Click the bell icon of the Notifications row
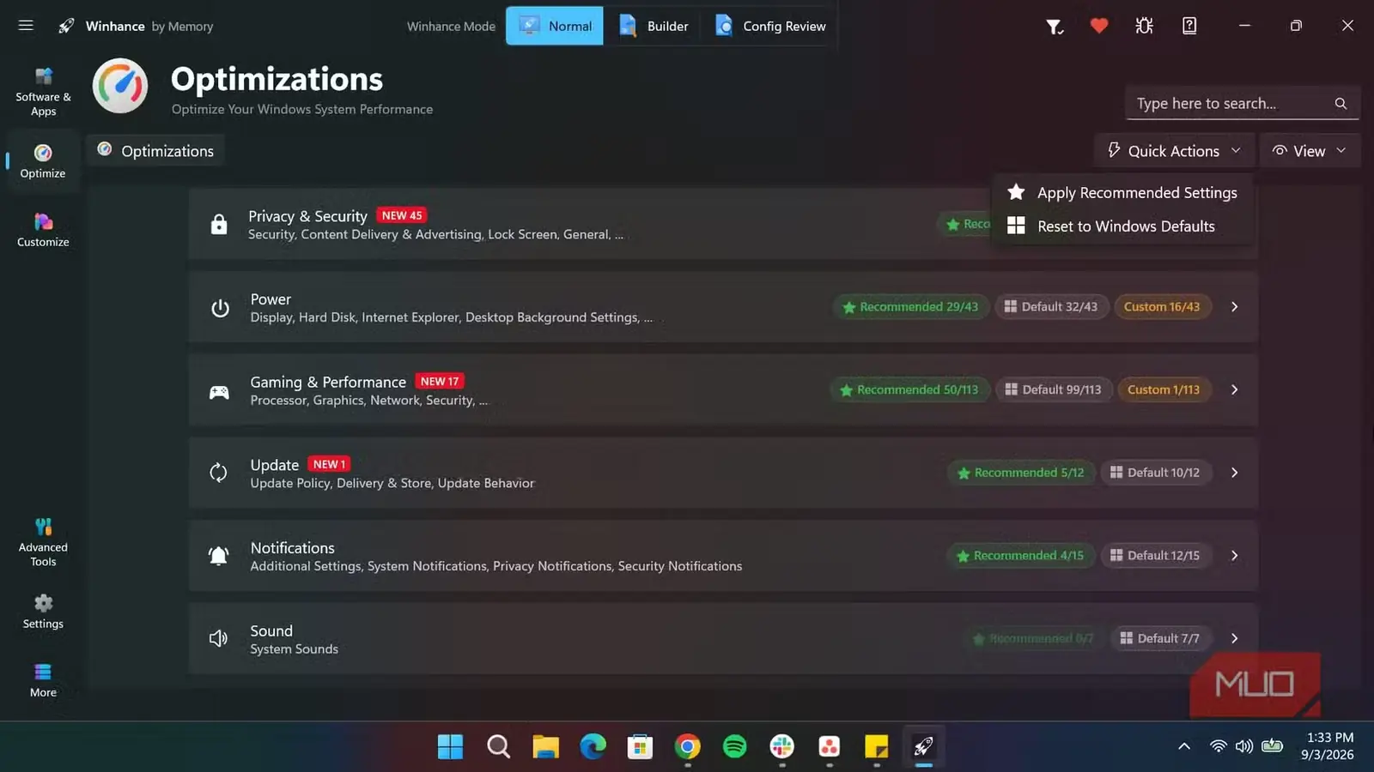Screen dimensions: 1374x772 point(218,556)
